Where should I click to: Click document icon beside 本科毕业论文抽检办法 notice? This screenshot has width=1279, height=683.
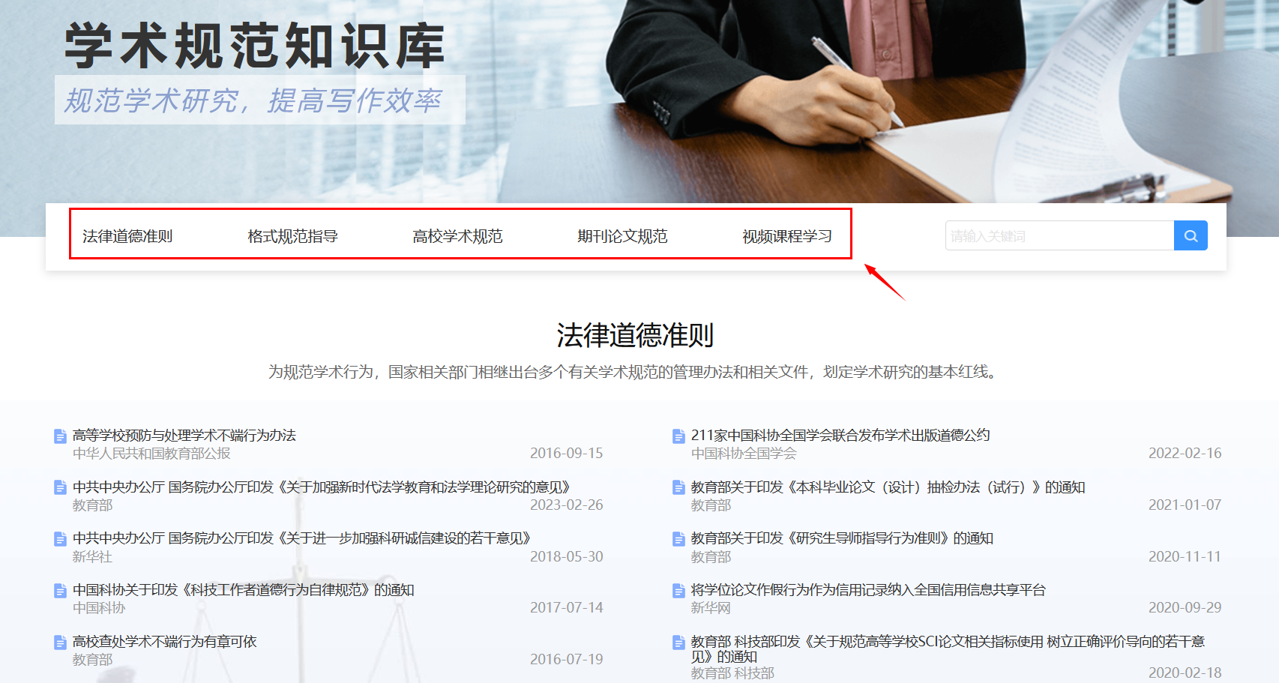point(678,487)
